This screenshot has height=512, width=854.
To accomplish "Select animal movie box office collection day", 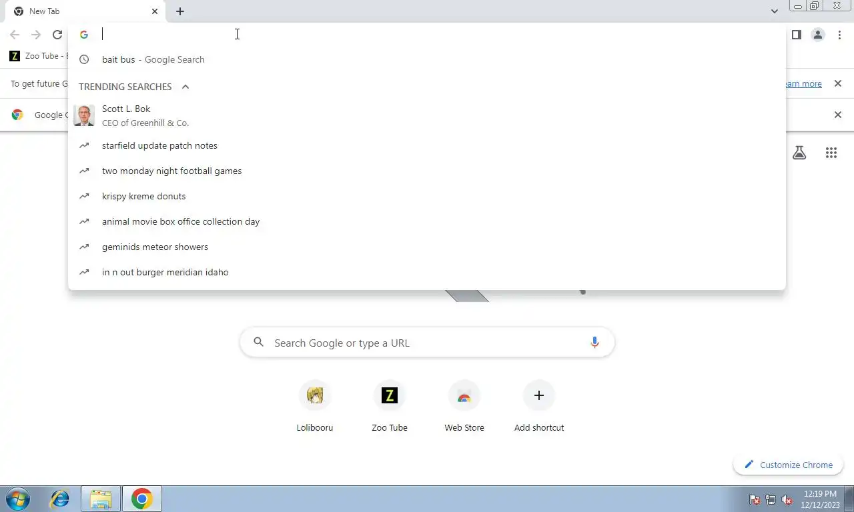I will click(x=427, y=221).
